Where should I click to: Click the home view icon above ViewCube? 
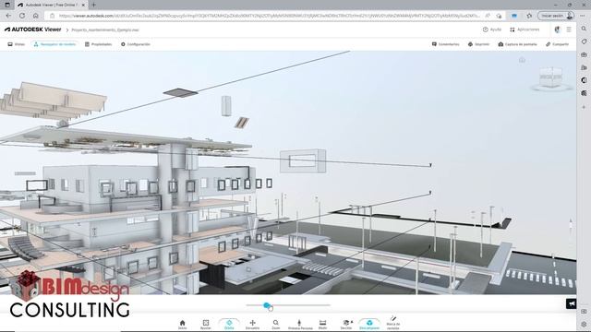tap(522, 60)
